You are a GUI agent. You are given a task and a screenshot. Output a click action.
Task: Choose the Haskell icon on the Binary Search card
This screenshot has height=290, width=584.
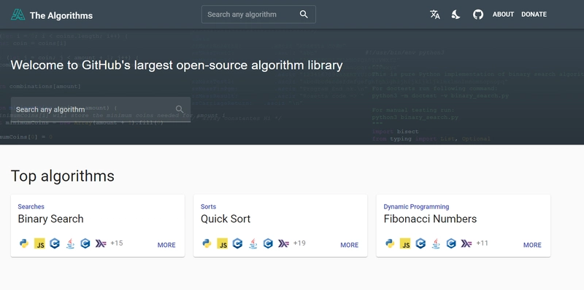[x=101, y=243]
